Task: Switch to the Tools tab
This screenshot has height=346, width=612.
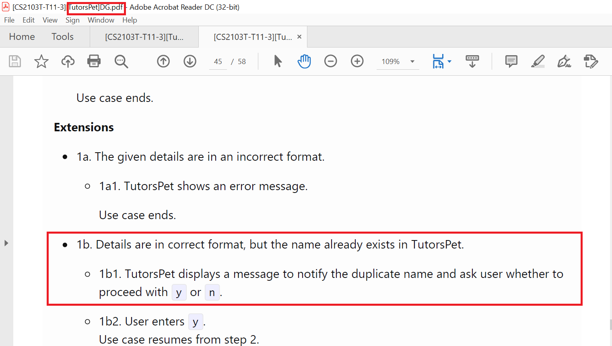Action: click(62, 37)
